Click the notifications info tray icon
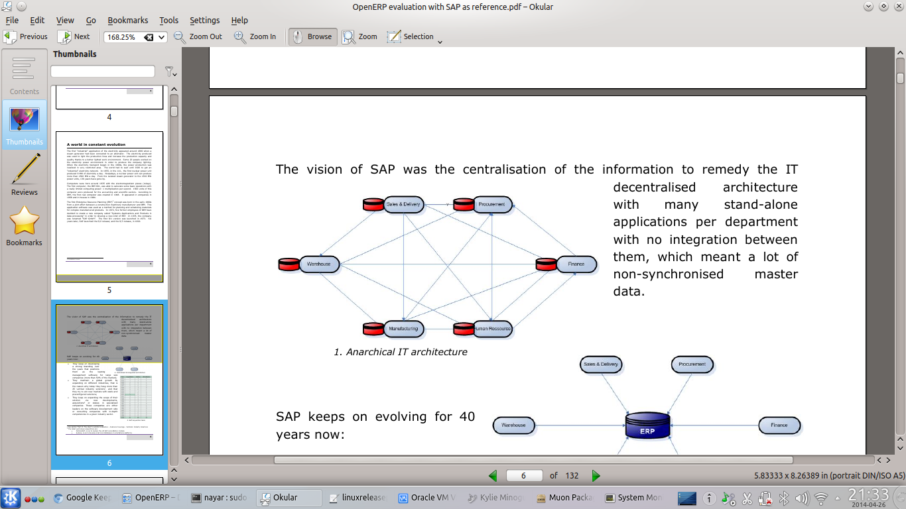This screenshot has height=509, width=906. (709, 498)
